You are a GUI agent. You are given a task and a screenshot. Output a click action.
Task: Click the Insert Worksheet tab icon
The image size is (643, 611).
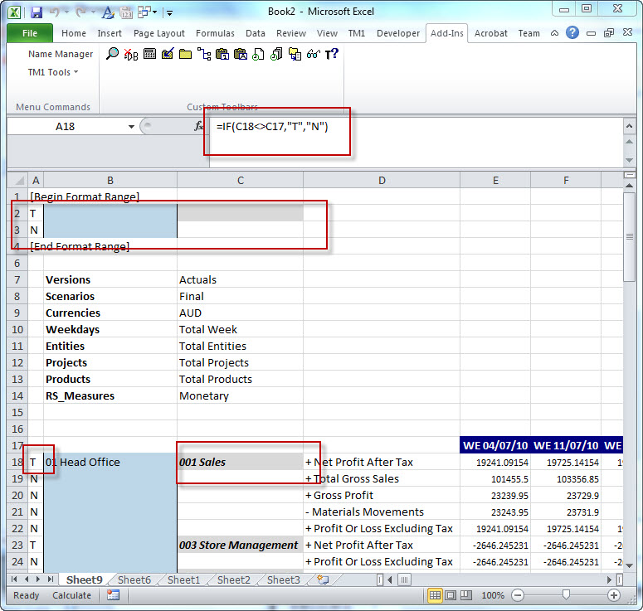[324, 579]
